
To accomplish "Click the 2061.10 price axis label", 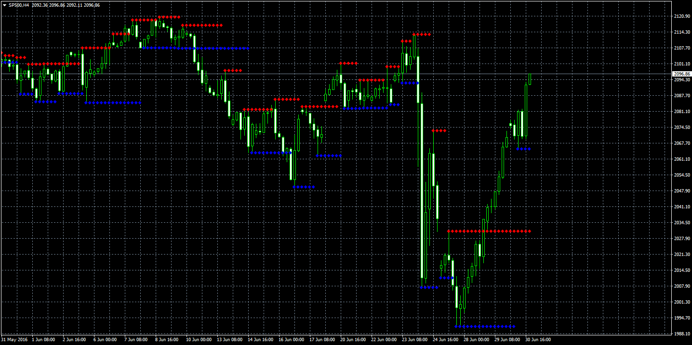I will point(682,159).
